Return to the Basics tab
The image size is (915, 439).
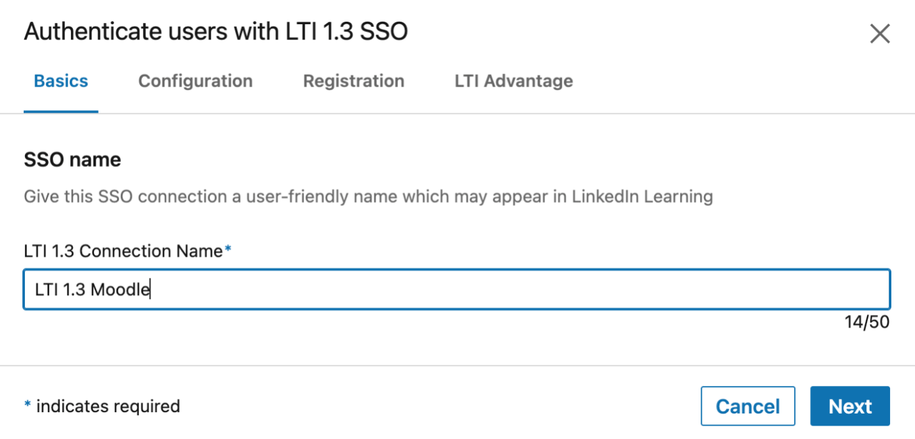[x=61, y=81]
